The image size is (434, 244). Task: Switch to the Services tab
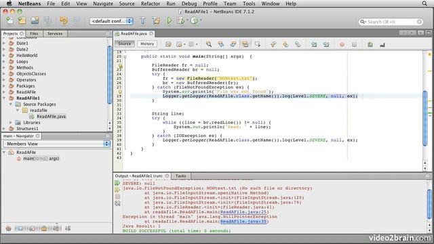(55, 33)
